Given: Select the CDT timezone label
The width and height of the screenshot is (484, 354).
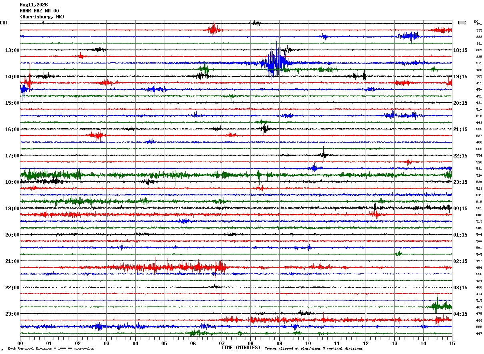Looking at the screenshot, I should 4,23.
